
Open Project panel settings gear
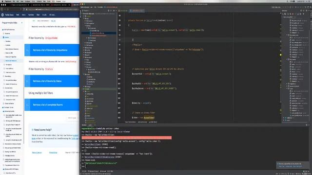click(114, 11)
